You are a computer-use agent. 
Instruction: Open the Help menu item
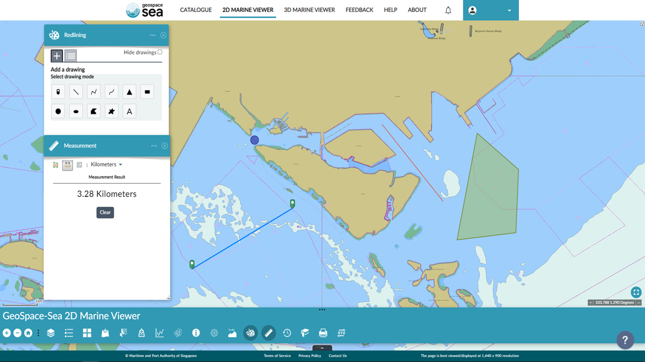point(391,10)
